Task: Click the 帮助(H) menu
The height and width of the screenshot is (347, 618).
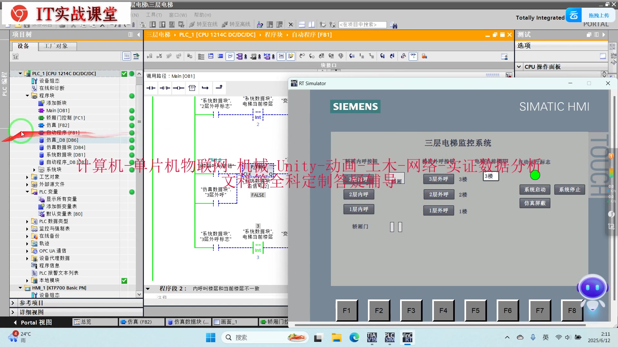Action: click(x=202, y=15)
